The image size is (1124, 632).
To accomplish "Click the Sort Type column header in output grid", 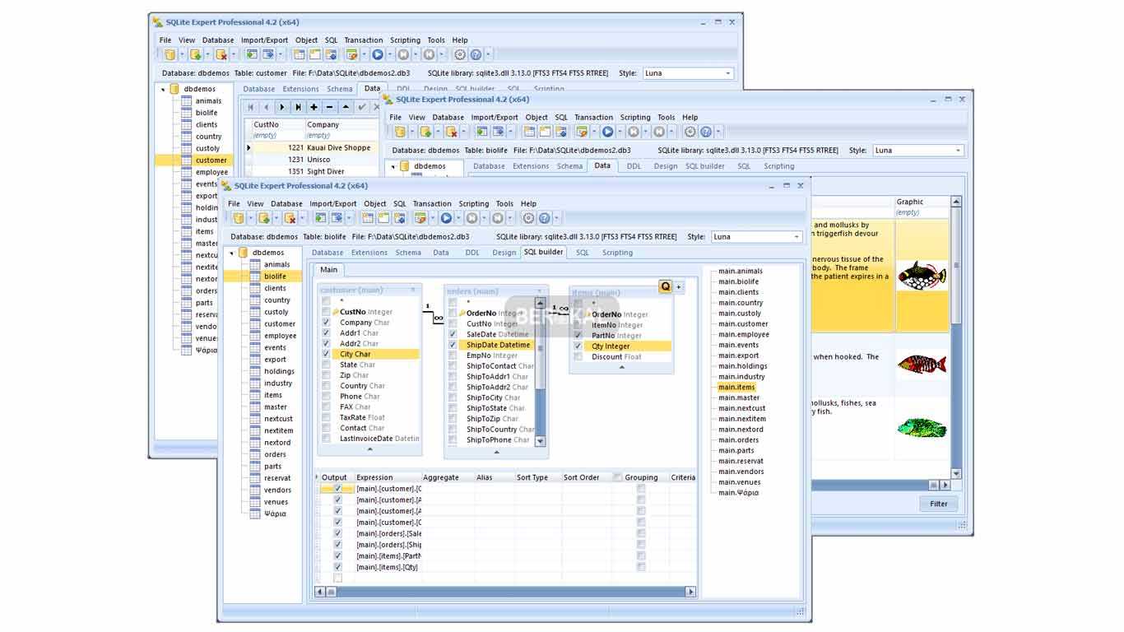I will [537, 477].
